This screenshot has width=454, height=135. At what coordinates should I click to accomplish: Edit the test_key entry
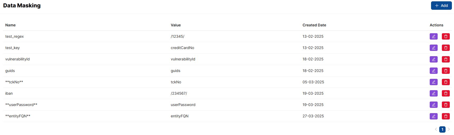pos(433,48)
